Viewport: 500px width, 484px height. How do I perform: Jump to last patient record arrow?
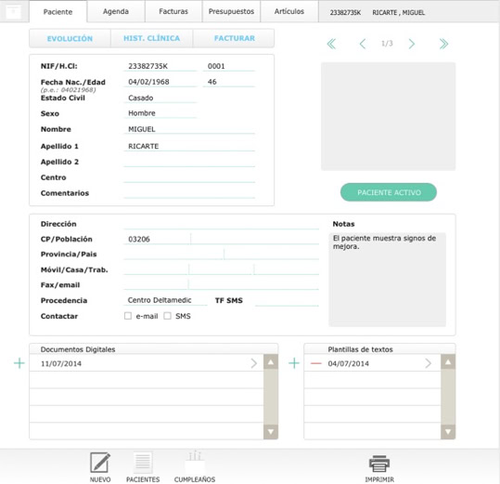point(443,44)
